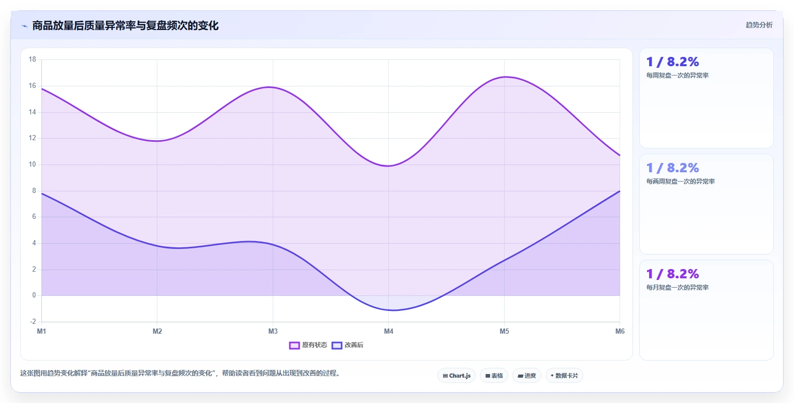This screenshot has height=403, width=794.
Task: Select the 表格 tag chip
Action: (494, 376)
